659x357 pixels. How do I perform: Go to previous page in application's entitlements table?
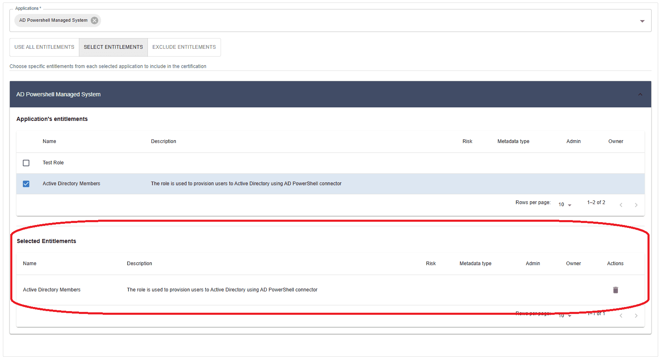[x=621, y=205]
